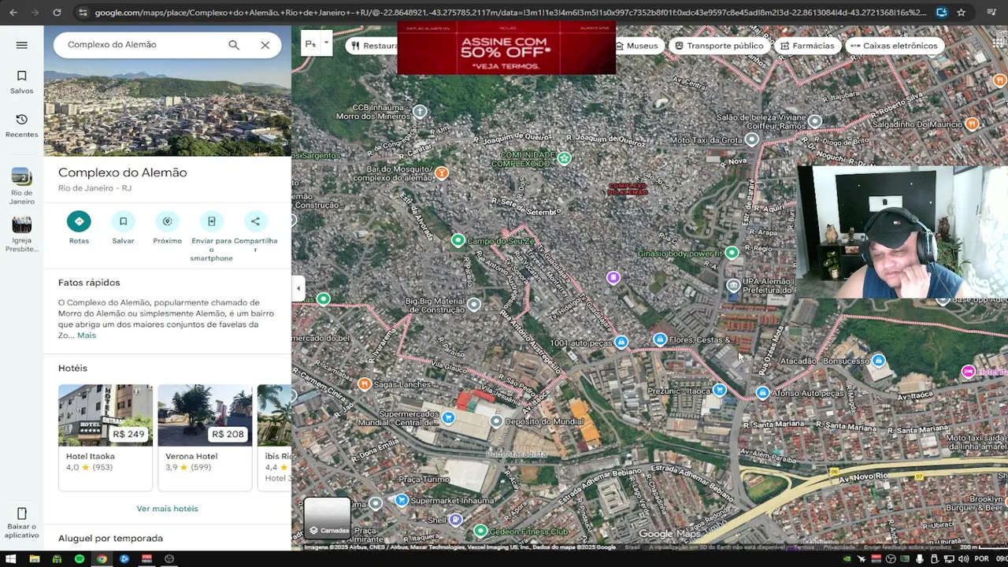Click the Ginásio body power fit pin
The width and height of the screenshot is (1008, 567).
732,253
